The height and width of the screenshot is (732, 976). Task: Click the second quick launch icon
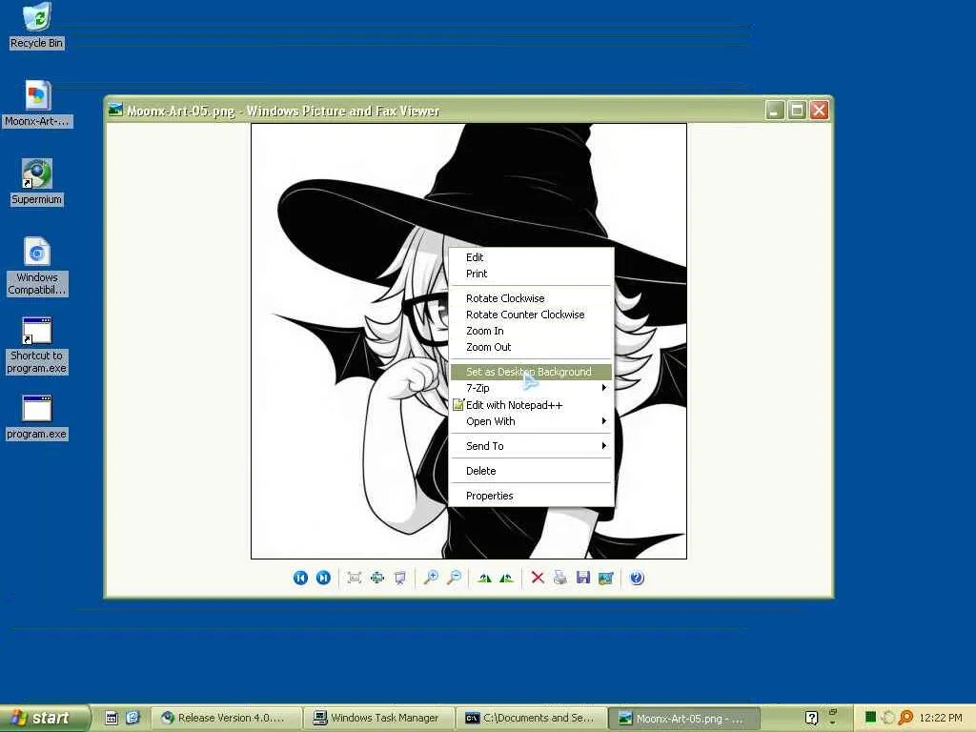(132, 718)
